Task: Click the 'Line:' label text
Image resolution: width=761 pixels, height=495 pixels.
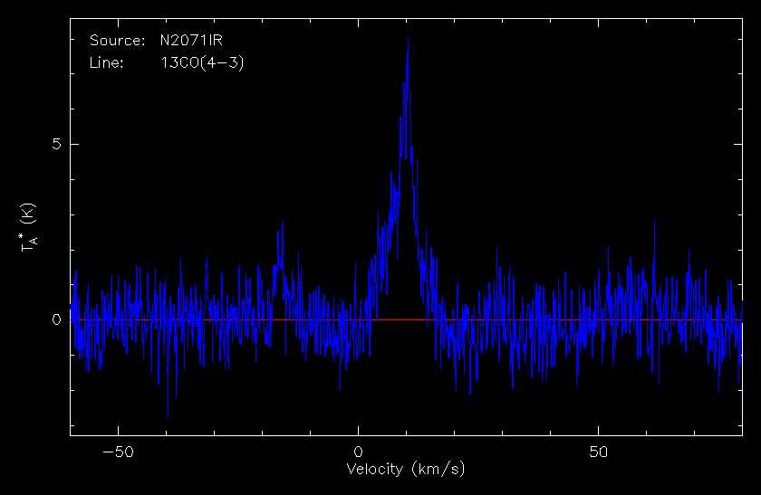Action: (x=106, y=63)
